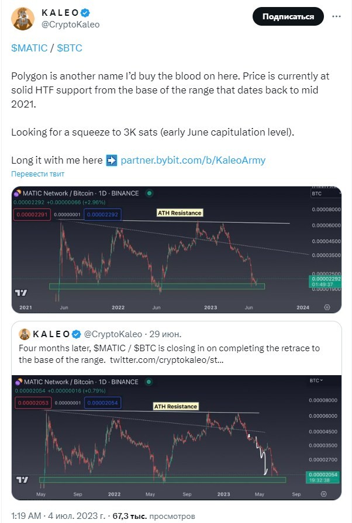352x523 pixels.
Task: Open KALEO's profile avatar
Action: [23, 19]
